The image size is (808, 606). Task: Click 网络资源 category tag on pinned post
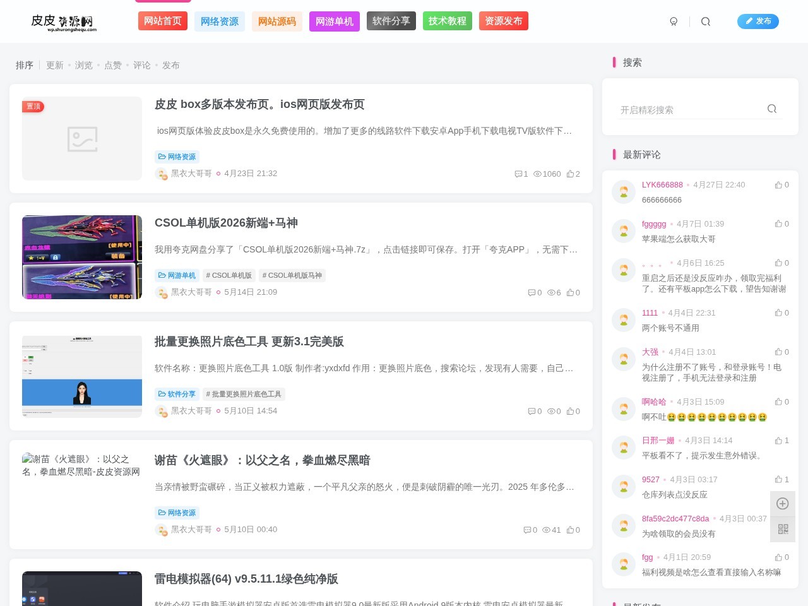[177, 157]
